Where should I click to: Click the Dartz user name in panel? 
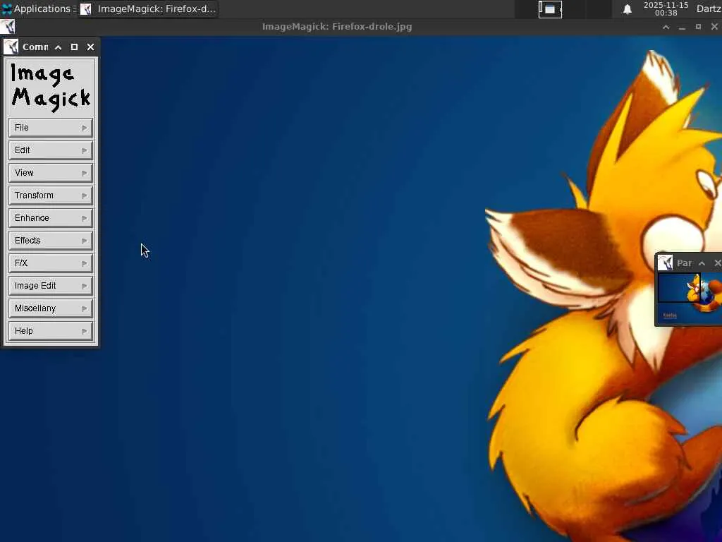tap(709, 8)
